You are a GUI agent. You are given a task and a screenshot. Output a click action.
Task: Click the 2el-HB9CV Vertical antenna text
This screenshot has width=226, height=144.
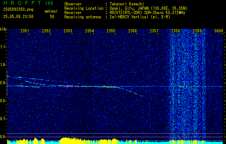coord(140,17)
